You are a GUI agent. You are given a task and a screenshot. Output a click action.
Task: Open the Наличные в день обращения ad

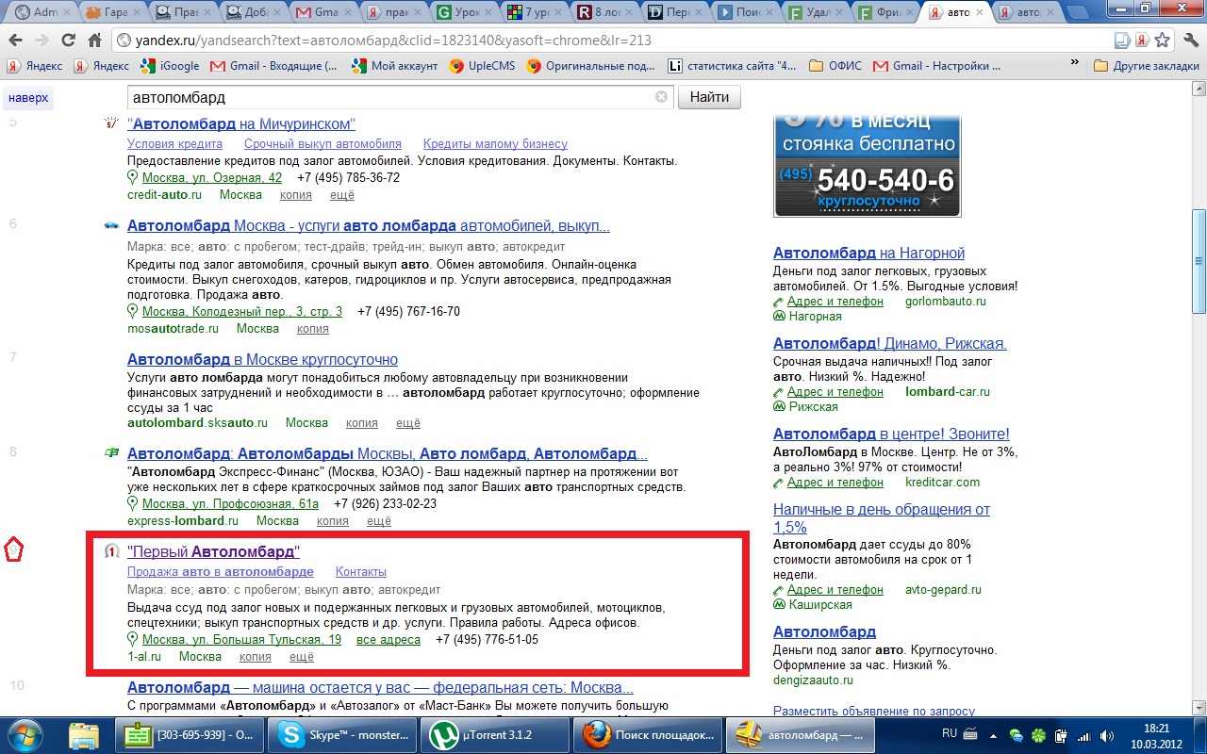click(x=882, y=518)
